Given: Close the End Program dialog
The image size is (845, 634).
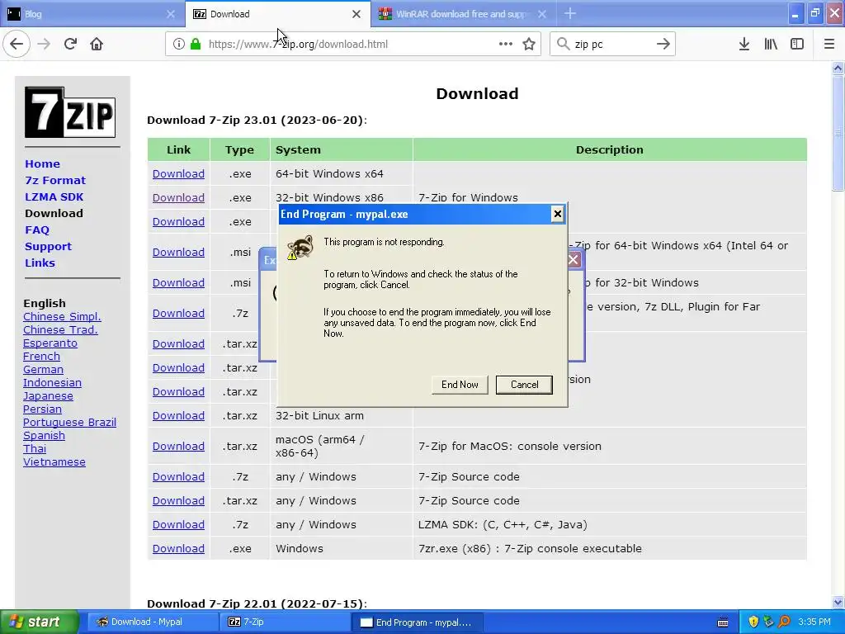Looking at the screenshot, I should pos(557,214).
